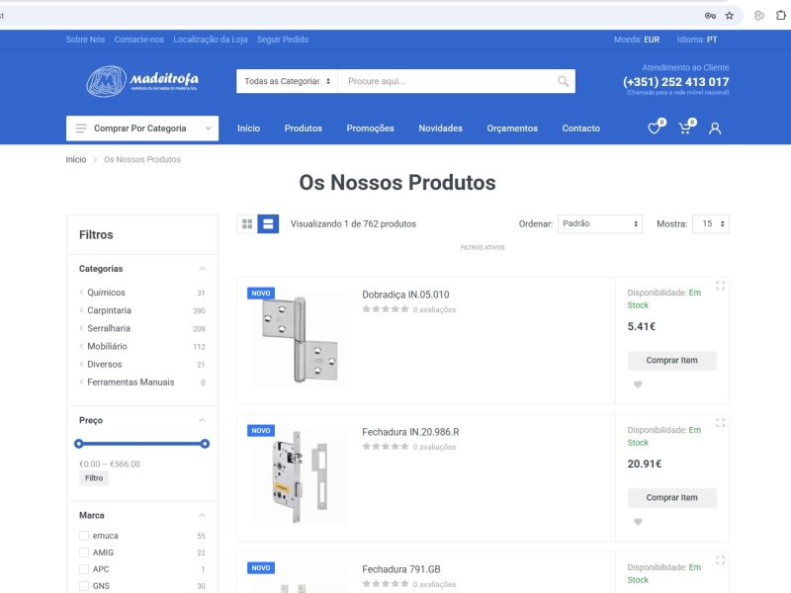Click Comprar Item for Fechadura IN.20.986.R

click(672, 498)
